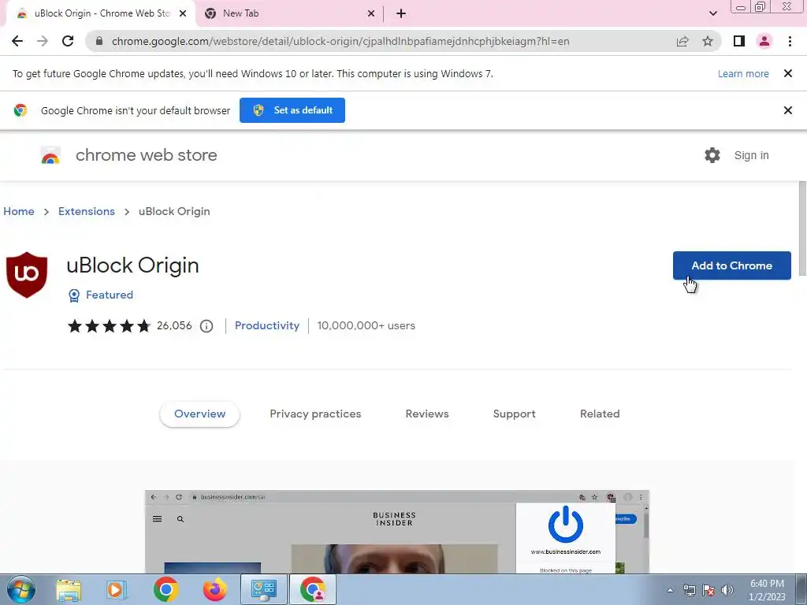Viewport: 807px width, 605px height.
Task: Open the extension preview screenshot
Action: (x=397, y=532)
